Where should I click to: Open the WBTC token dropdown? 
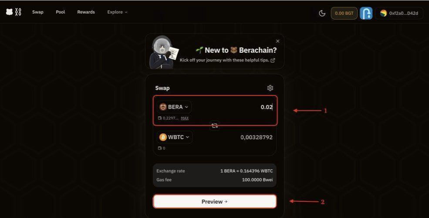(175, 137)
